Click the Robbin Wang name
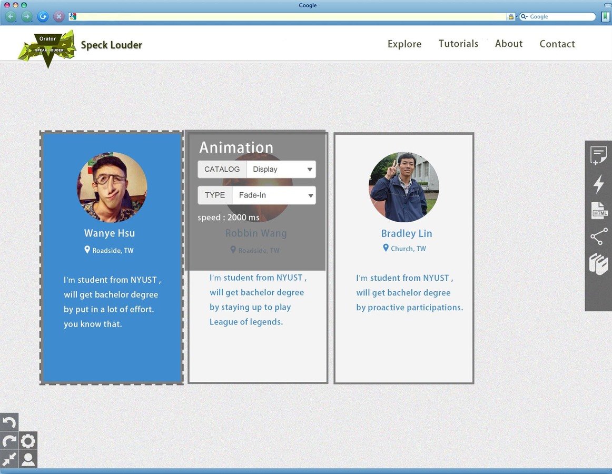This screenshot has width=612, height=474. (x=255, y=233)
